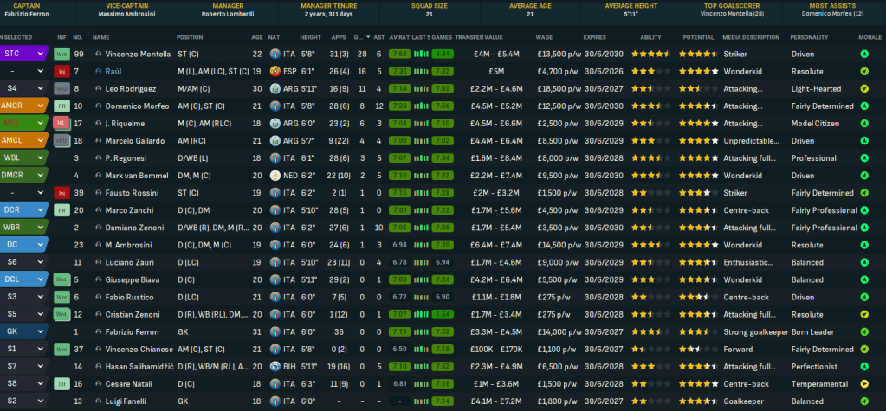This screenshot has height=411, width=886.
Task: Click the morale icon in Leo Rodriguez's row
Action: (863, 88)
